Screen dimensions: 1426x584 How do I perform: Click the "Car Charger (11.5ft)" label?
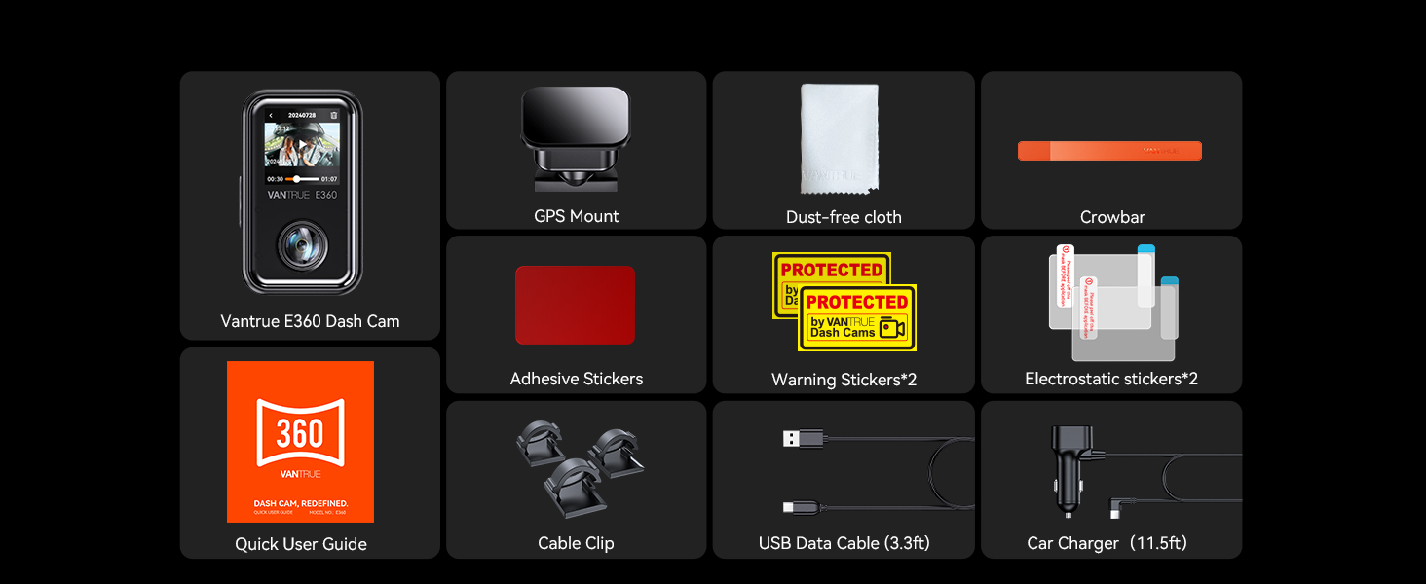coord(1107,543)
